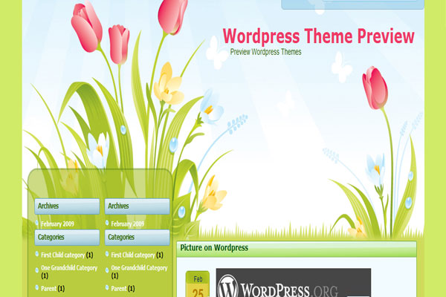Click the WordPress.org logo image
Viewport: 446px width, 297px height.
(x=294, y=282)
